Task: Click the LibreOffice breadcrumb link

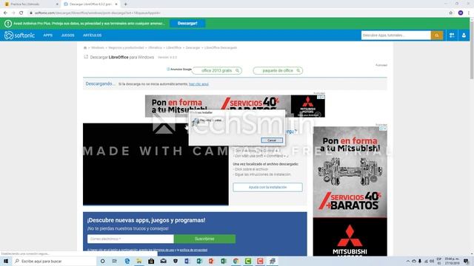Action: (174, 47)
